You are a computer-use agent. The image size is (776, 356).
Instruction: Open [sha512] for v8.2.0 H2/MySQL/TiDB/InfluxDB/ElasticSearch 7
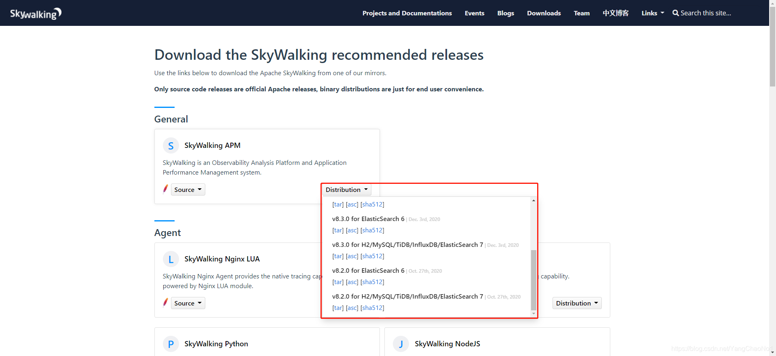click(x=372, y=308)
